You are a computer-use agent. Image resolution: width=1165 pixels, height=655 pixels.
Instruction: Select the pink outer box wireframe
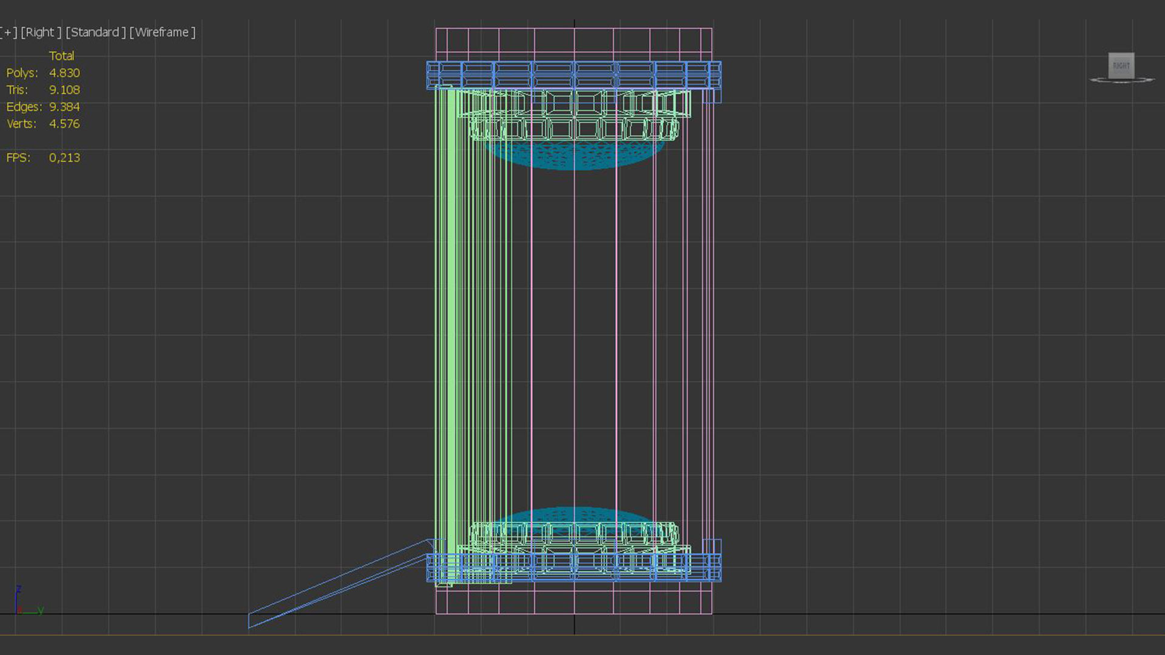click(631, 29)
